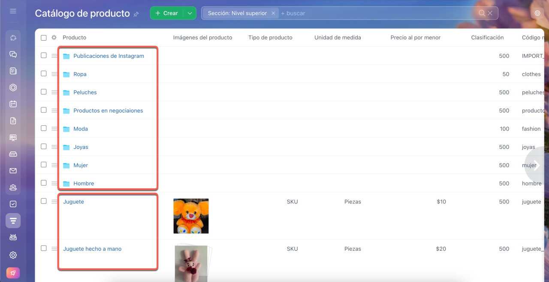The width and height of the screenshot is (549, 282).
Task: Open the people group sidebar icon
Action: pyautogui.click(x=13, y=187)
